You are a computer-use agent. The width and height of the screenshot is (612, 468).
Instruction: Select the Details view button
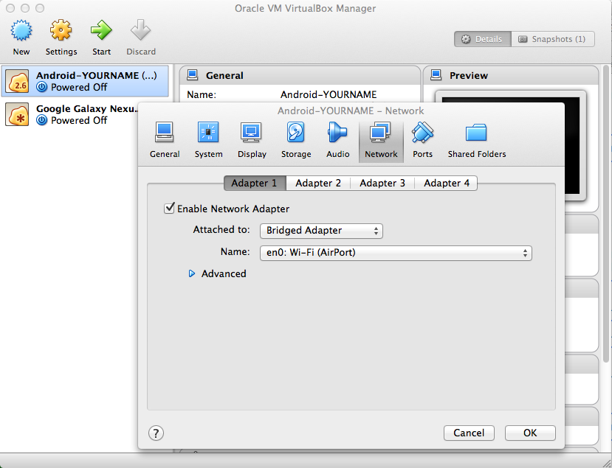[x=482, y=39]
